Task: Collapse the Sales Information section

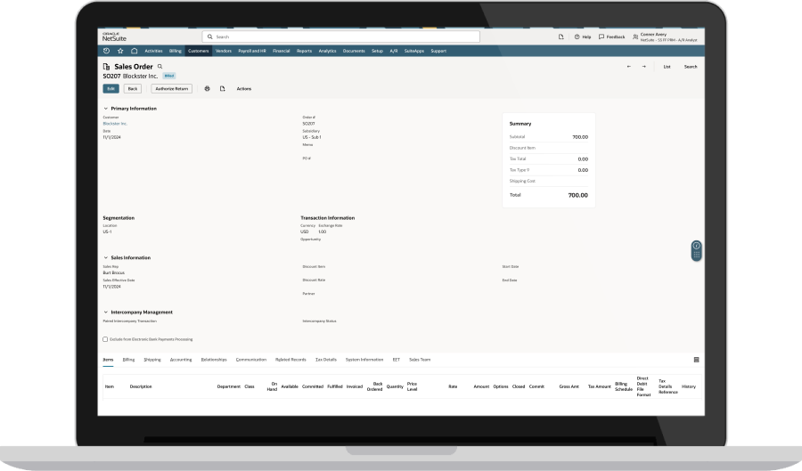Action: (106, 257)
